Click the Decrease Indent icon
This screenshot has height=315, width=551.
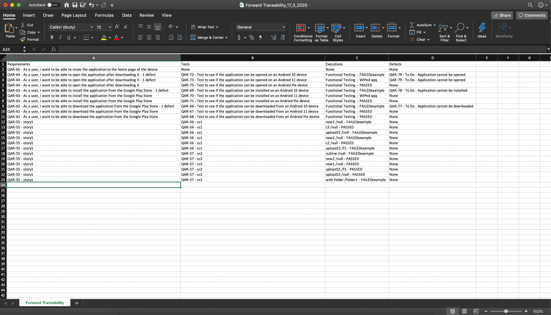171,37
